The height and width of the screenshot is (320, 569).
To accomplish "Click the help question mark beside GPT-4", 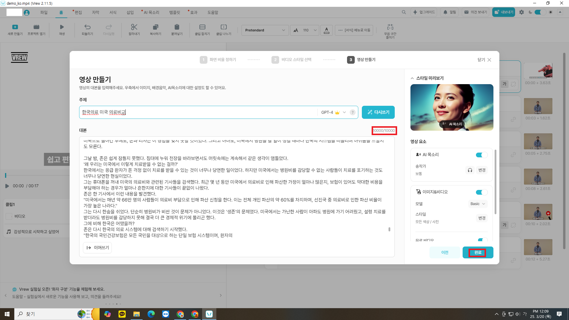I will click(352, 112).
